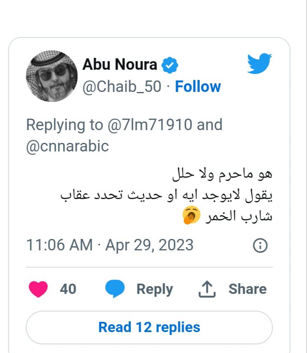
Task: Click the @Chaib_50 handle
Action: [122, 87]
